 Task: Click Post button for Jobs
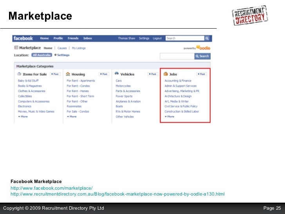point(201,74)
